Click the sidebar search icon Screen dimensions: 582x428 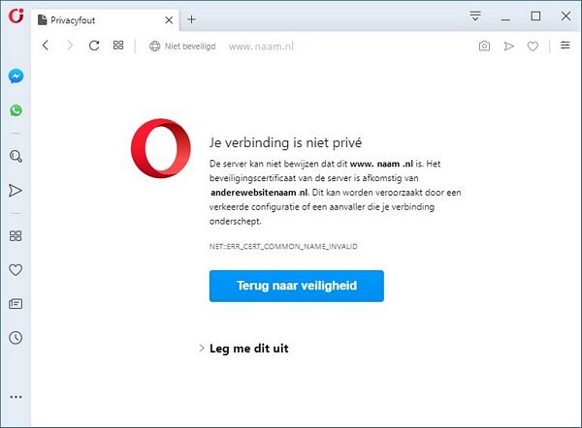[x=16, y=156]
